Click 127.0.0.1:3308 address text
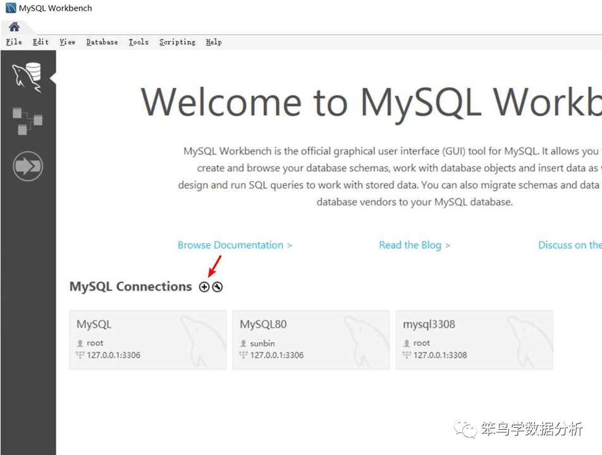 [x=440, y=355]
